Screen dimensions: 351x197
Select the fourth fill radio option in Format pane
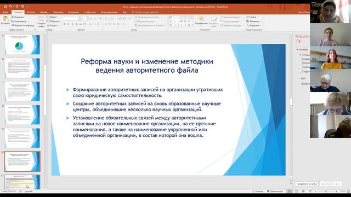[301, 67]
